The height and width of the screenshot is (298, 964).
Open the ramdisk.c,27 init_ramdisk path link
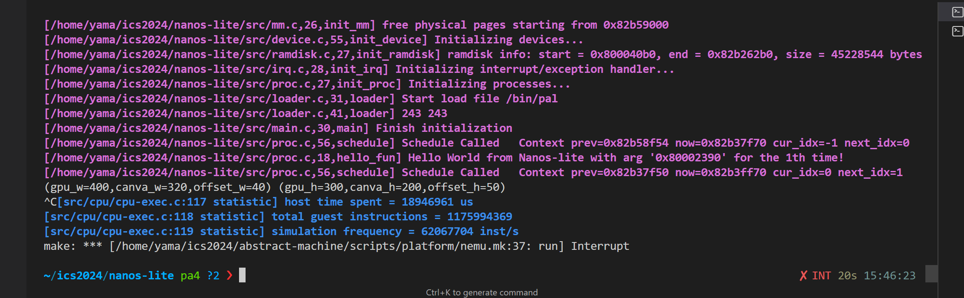pyautogui.click(x=242, y=55)
